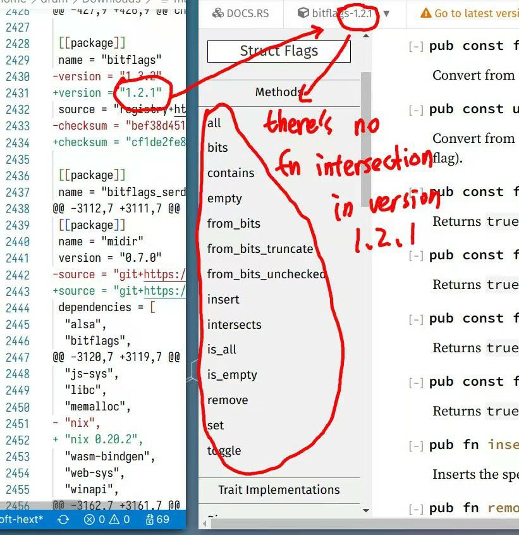Click the sidebar scroll down arrow
This screenshot has width=519, height=535.
pos(366,511)
